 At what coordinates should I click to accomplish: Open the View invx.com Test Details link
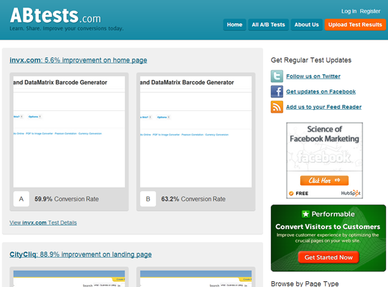click(43, 223)
